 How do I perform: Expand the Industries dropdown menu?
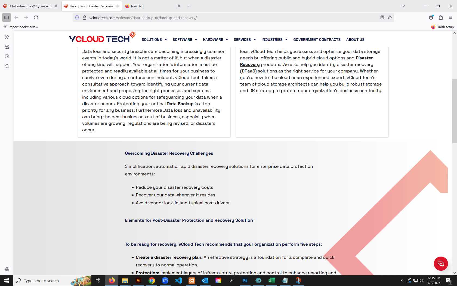pyautogui.click(x=274, y=39)
